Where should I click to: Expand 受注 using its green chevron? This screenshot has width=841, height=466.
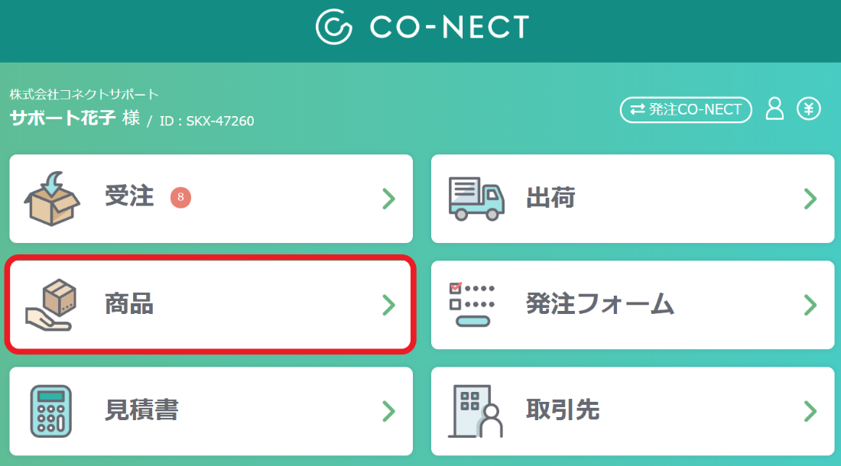pyautogui.click(x=389, y=199)
